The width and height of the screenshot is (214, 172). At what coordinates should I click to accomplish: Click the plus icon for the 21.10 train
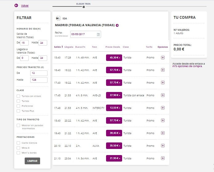(x=163, y=158)
